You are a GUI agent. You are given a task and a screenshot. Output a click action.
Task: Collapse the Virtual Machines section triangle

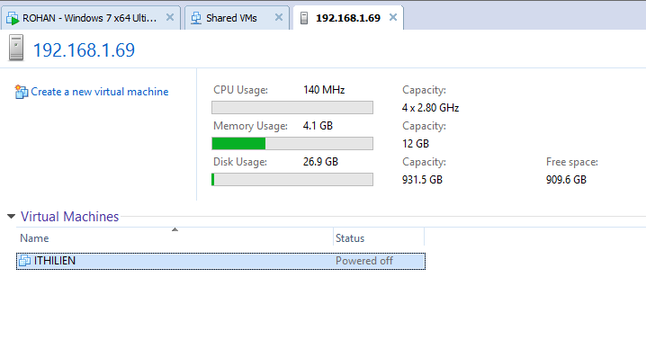pyautogui.click(x=11, y=217)
